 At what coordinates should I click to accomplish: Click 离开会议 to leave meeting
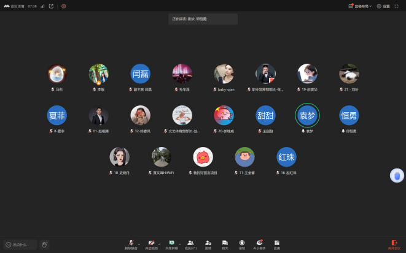394,244
